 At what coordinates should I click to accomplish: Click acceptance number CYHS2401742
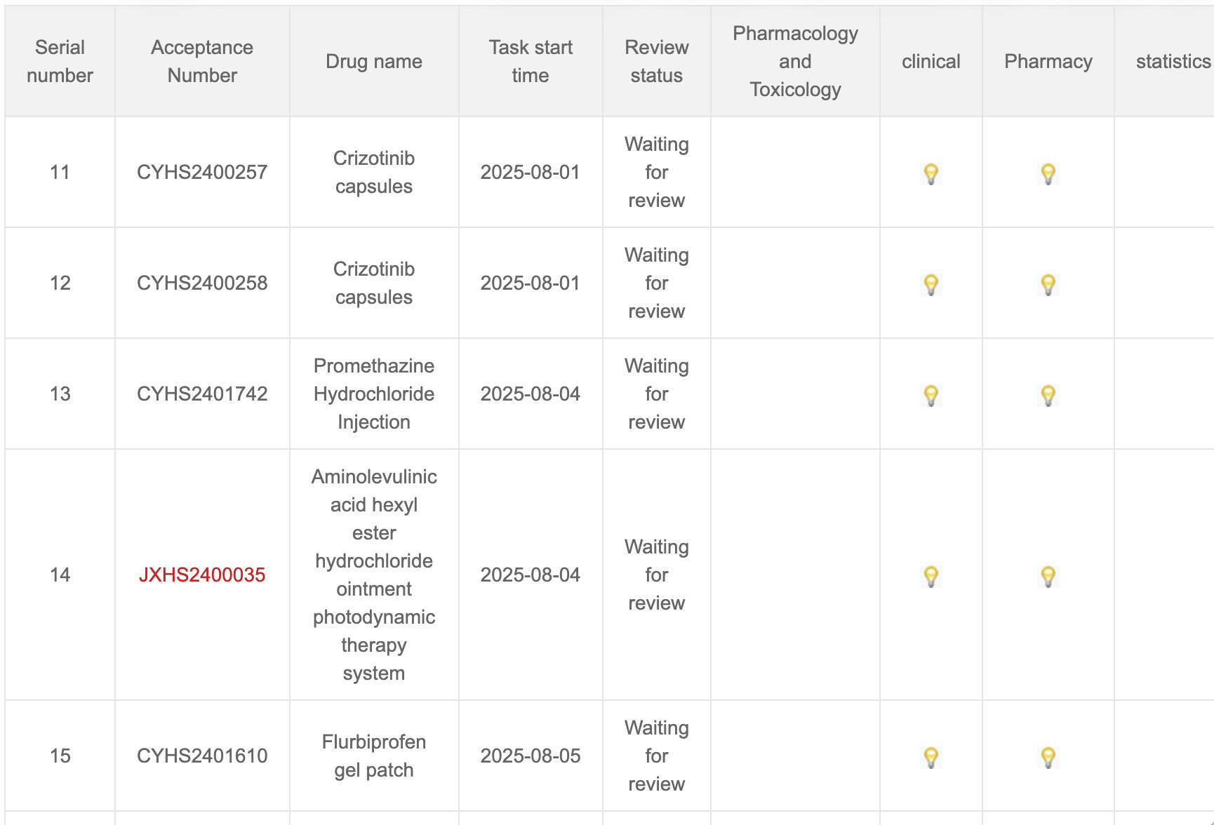click(x=202, y=394)
